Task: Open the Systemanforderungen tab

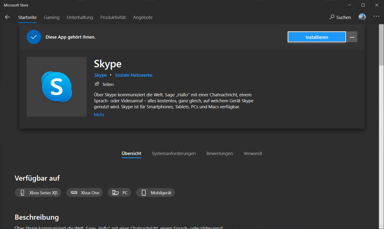Action: pos(174,153)
